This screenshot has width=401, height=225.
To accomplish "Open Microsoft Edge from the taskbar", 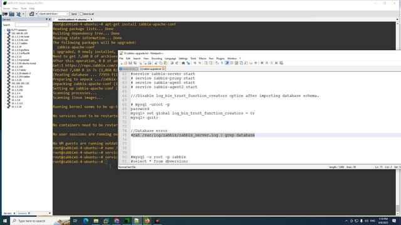I will [86, 221].
